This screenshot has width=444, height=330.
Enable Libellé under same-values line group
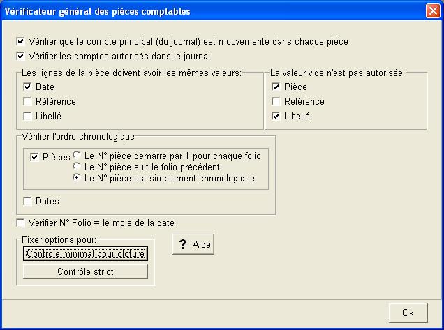28,116
